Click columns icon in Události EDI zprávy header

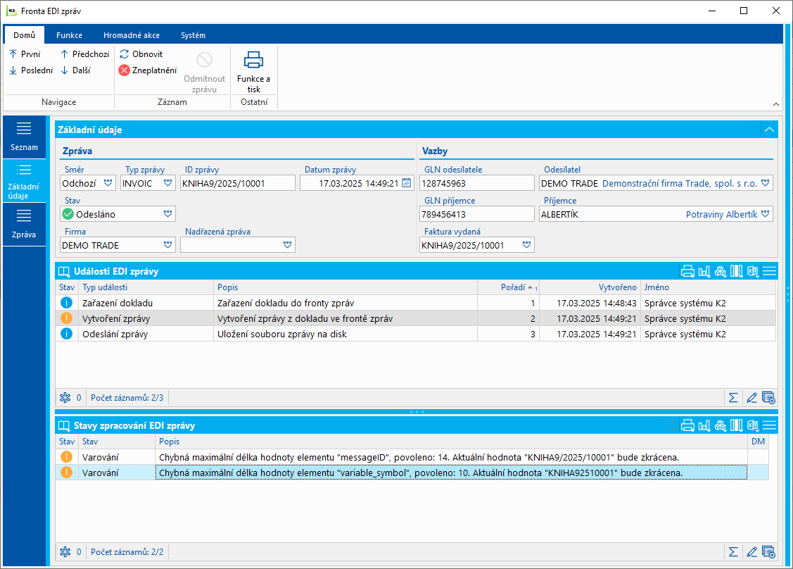tap(736, 271)
